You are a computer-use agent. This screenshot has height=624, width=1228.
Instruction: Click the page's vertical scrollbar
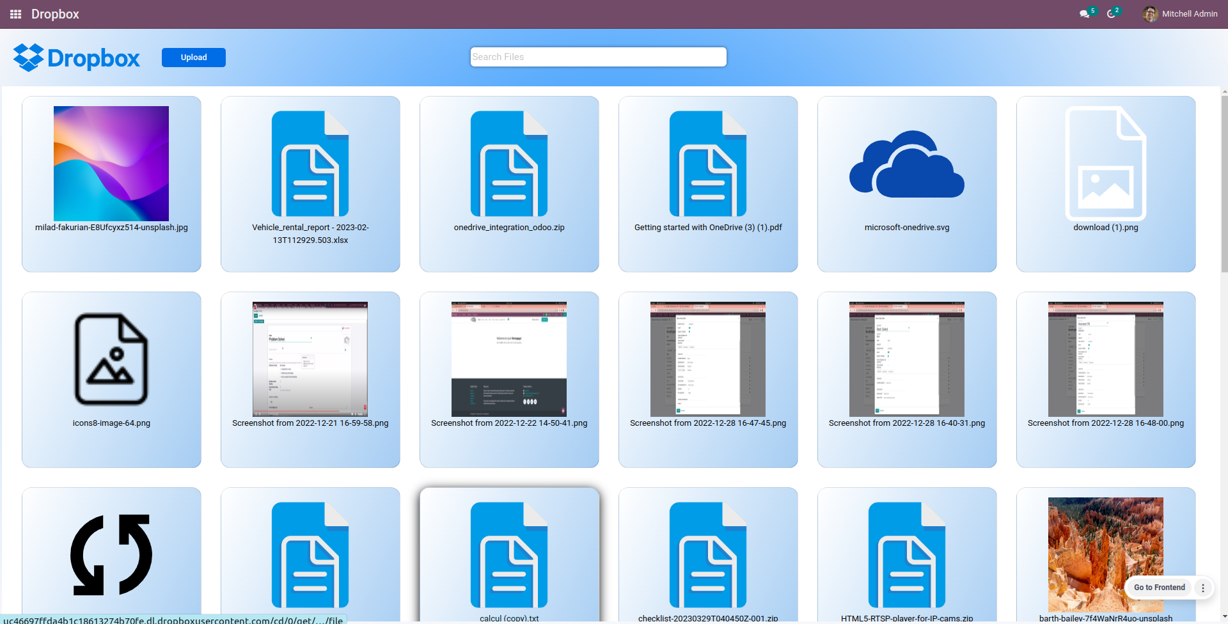coord(1224,184)
